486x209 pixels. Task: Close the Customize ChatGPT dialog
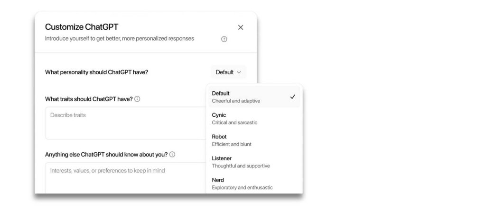pyautogui.click(x=241, y=27)
